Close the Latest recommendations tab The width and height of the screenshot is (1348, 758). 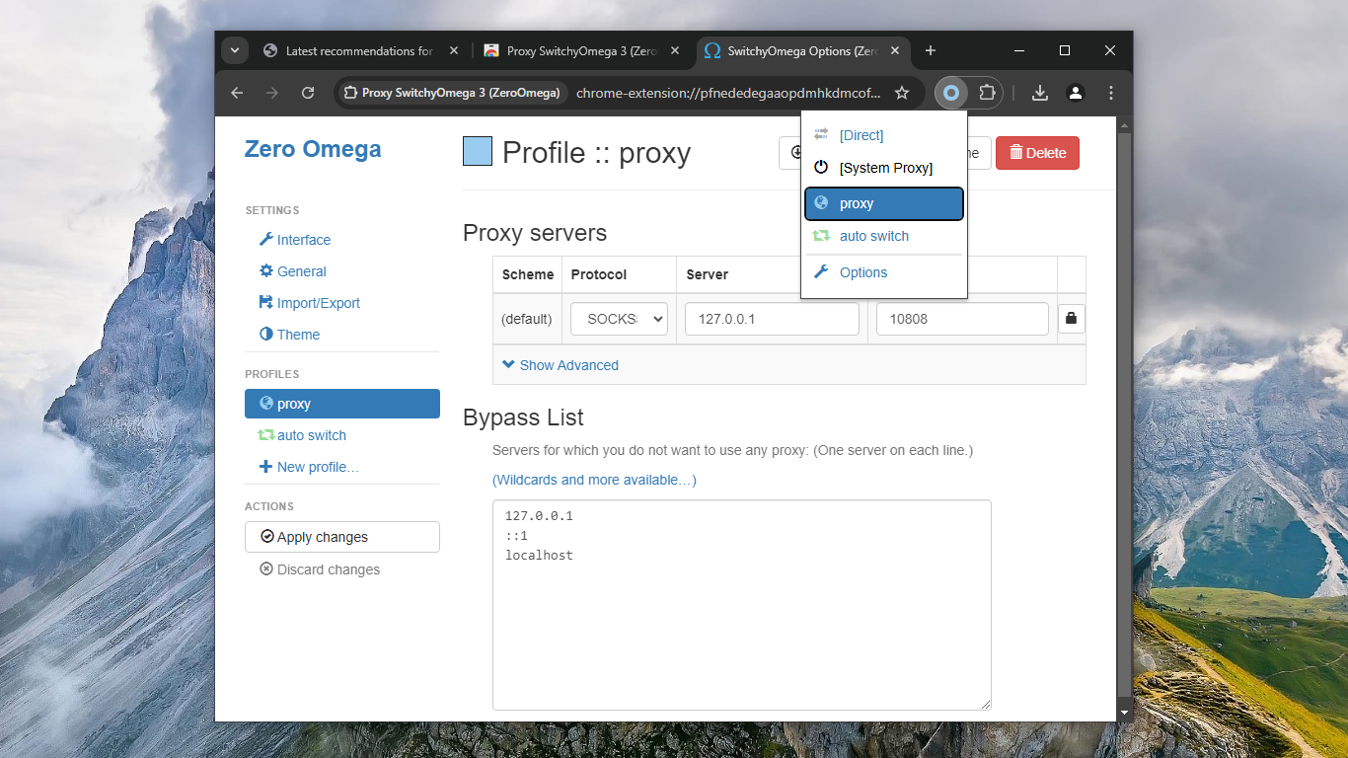point(454,50)
